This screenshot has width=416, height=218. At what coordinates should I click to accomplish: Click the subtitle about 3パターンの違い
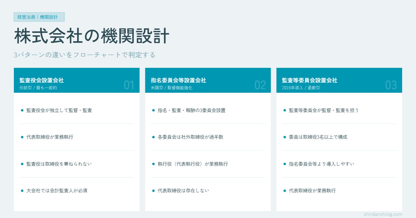click(x=85, y=55)
